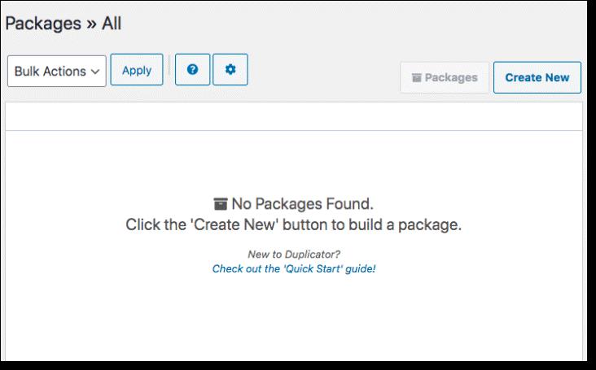Click the empty table header bar

tap(294, 116)
